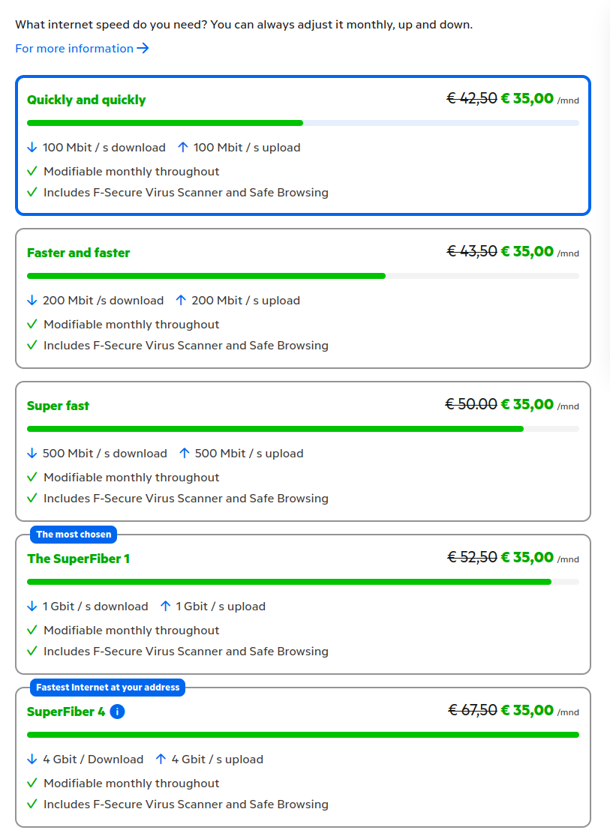610x839 pixels.
Task: Click the download arrow icon for 1 Gbit/s
Action: (32, 607)
